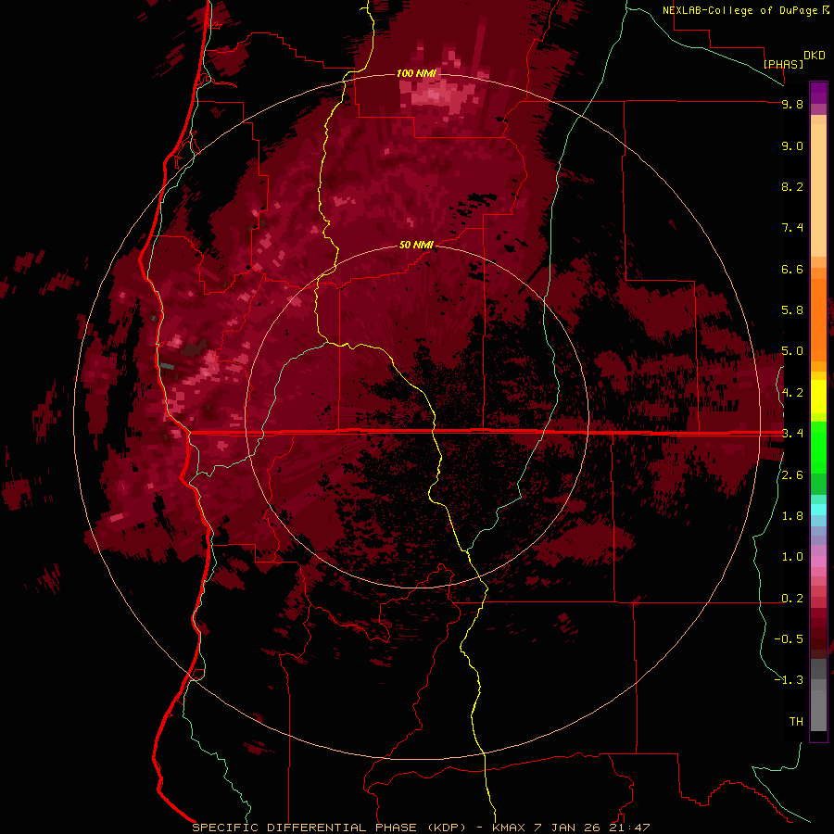Pick the purple segment of the color bar

[818, 93]
